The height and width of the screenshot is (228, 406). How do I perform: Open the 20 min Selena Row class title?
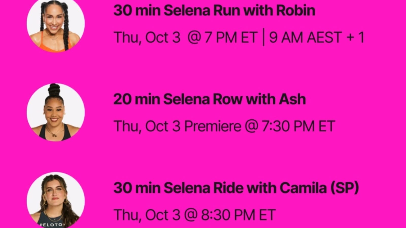click(209, 99)
